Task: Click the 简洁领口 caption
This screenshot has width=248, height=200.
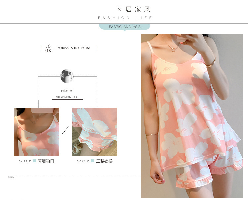Action: (x=46, y=161)
